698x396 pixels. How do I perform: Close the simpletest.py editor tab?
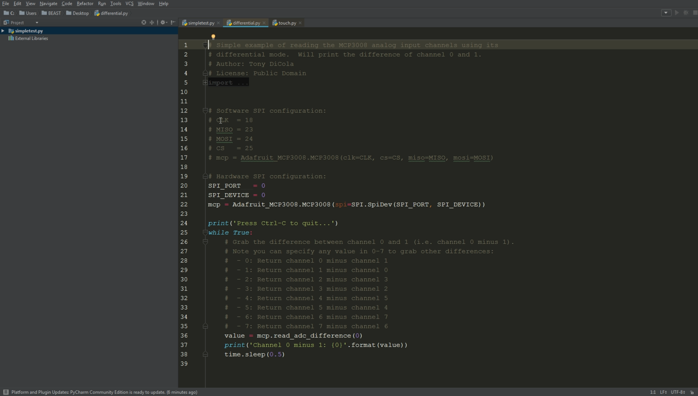(x=218, y=23)
